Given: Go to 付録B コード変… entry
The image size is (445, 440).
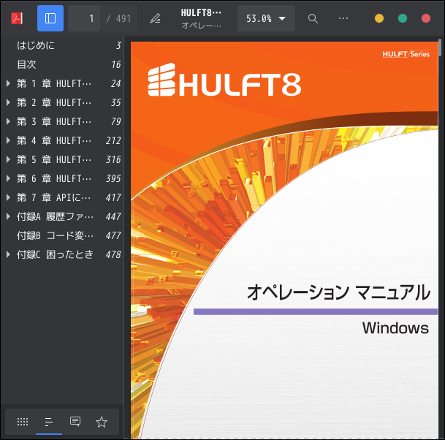Looking at the screenshot, I should coord(62,235).
